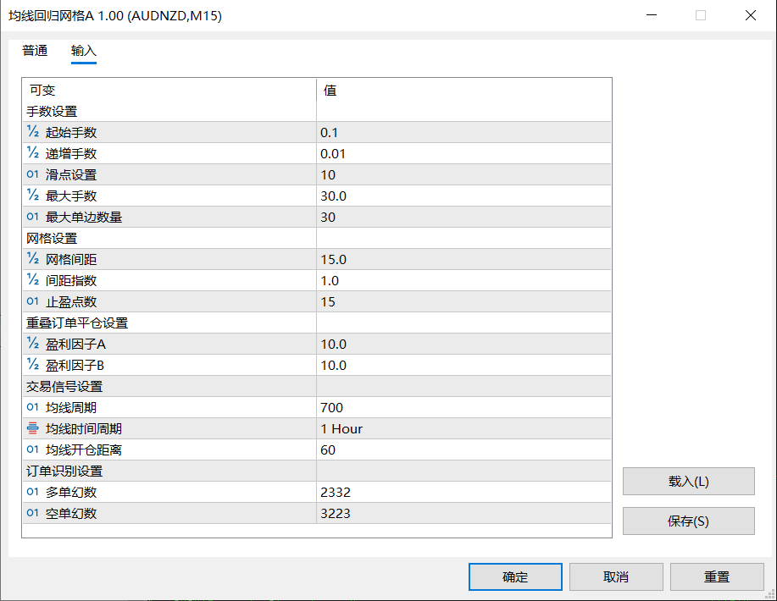Screen dimensions: 777x601
Task: Confirm settings with the 确定 button
Action: pyautogui.click(x=514, y=576)
